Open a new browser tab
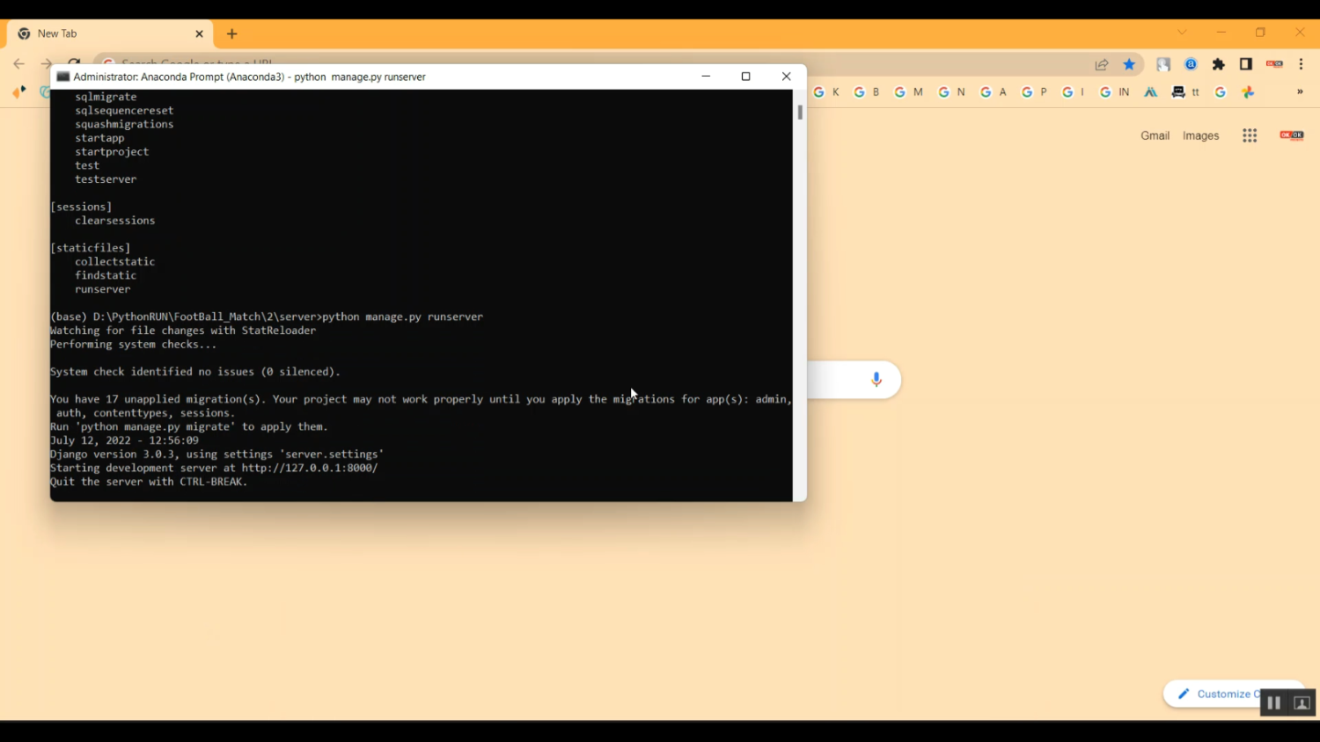Image resolution: width=1320 pixels, height=742 pixels. tap(232, 34)
